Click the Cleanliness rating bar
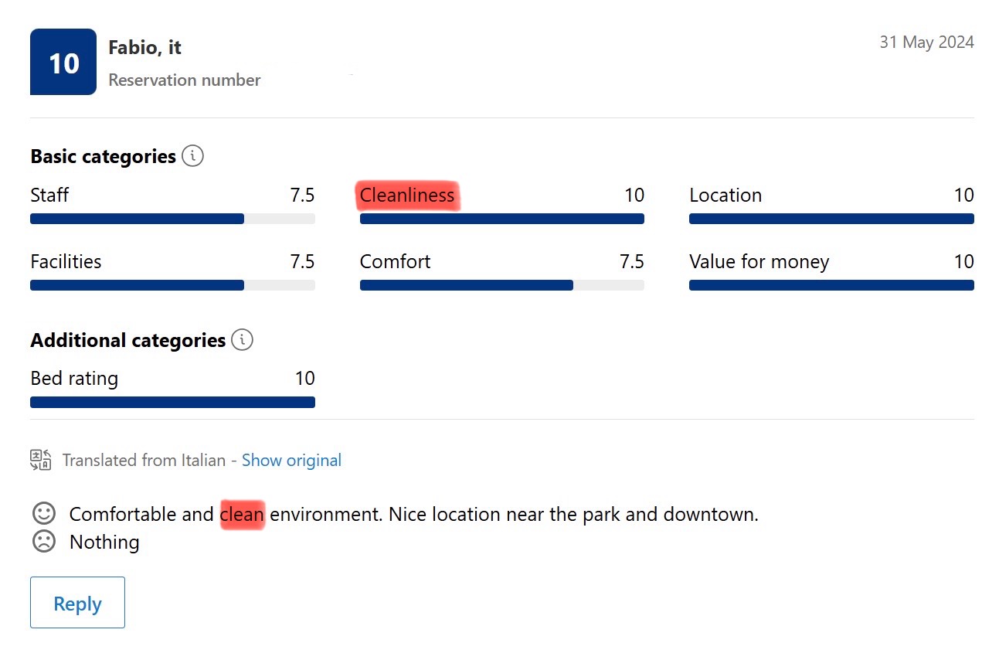The image size is (999, 660). [x=502, y=219]
